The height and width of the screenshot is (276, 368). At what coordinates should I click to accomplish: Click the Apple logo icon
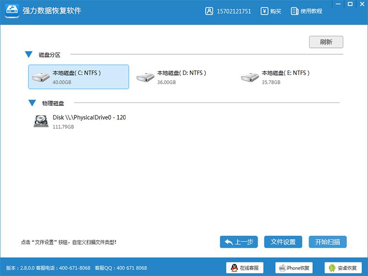click(x=282, y=268)
